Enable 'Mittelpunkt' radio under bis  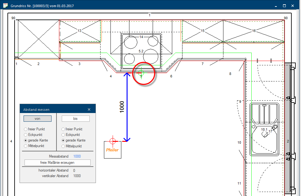(x=63, y=146)
